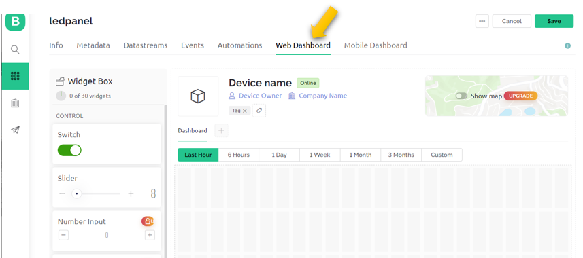This screenshot has width=583, height=258.
Task: Pick the 3 Months time range
Action: (x=401, y=155)
